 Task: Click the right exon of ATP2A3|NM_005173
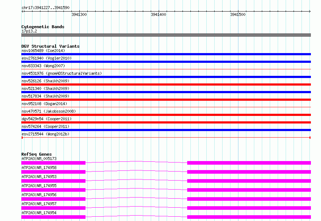(x=249, y=163)
